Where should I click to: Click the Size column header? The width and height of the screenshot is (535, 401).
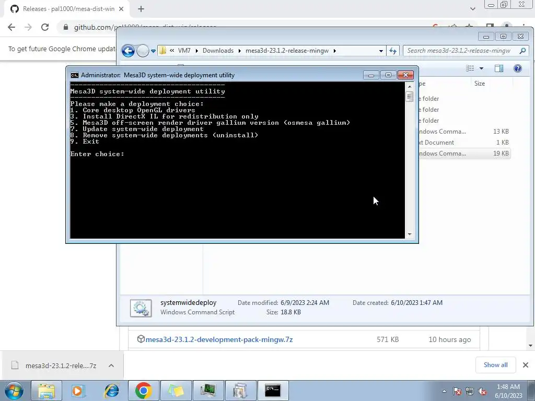tap(480, 83)
